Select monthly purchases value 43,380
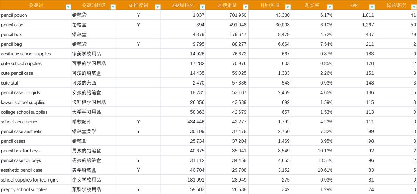The height and width of the screenshot is (194, 417). click(270, 15)
